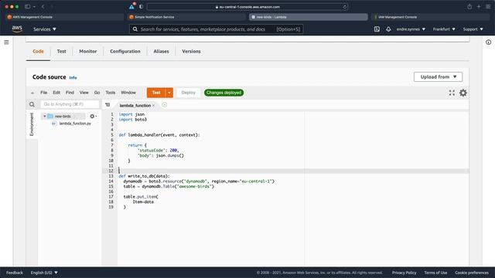Click the orange Test button
Image resolution: width=495 pixels, height=278 pixels.
(156, 93)
